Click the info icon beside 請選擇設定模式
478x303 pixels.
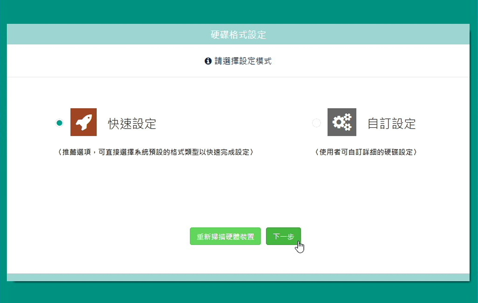(x=208, y=61)
